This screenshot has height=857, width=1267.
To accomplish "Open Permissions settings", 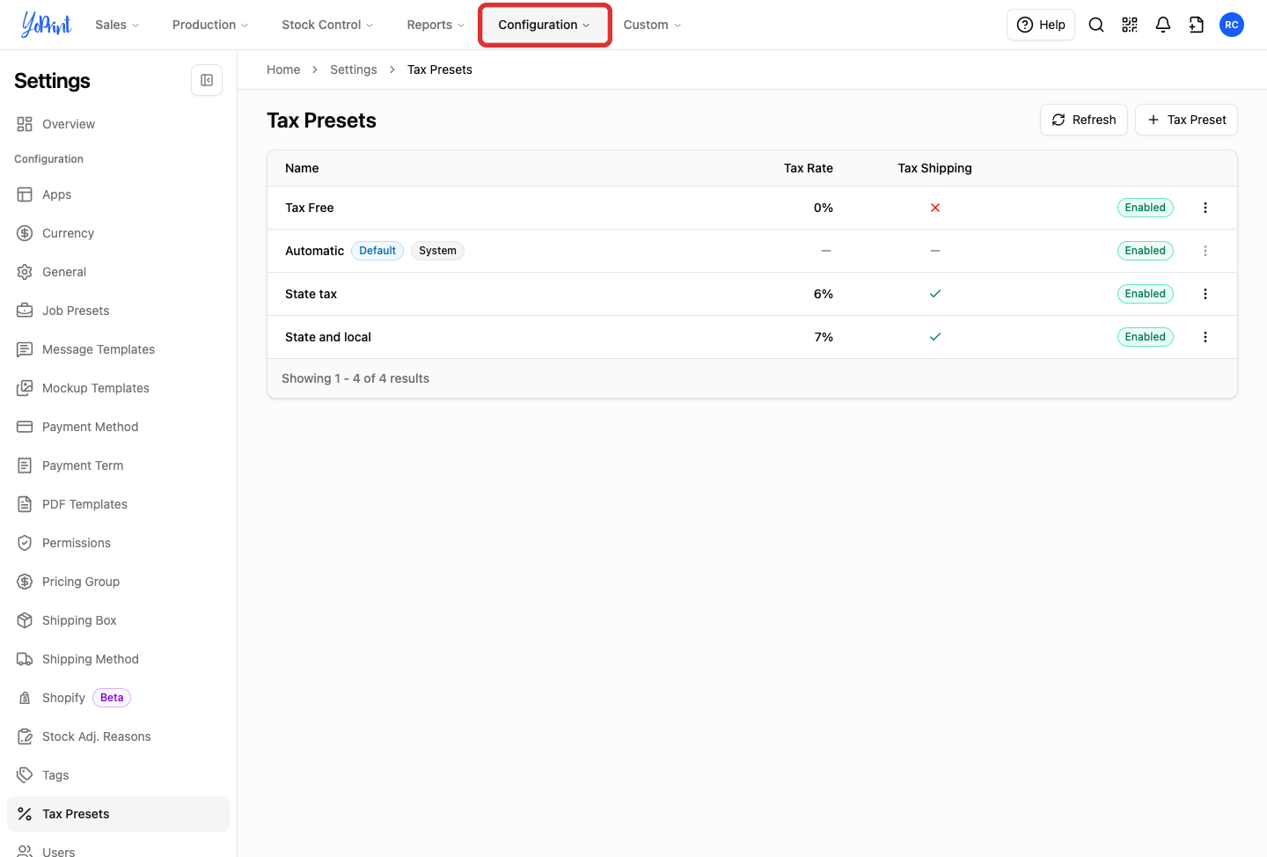I will [118, 543].
